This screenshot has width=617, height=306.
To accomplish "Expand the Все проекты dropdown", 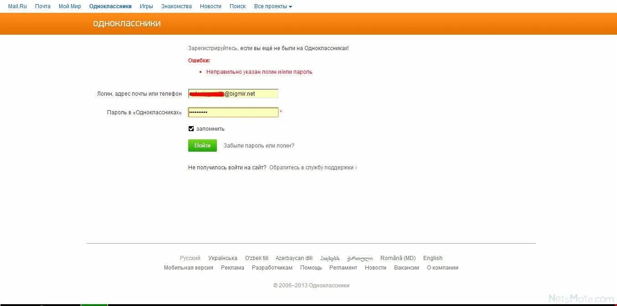I will [x=273, y=6].
